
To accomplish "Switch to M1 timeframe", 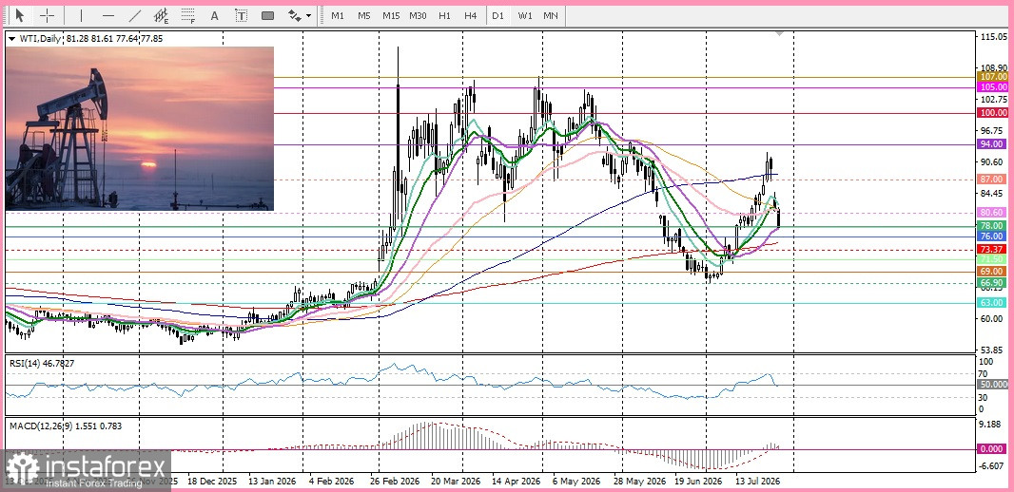I will 338,15.
